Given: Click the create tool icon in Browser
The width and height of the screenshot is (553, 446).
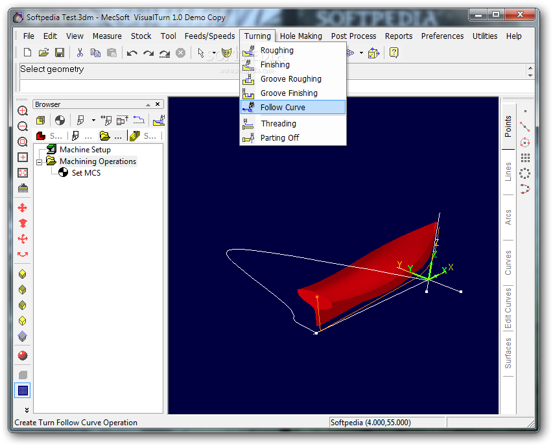Looking at the screenshot, I should coord(81,121).
